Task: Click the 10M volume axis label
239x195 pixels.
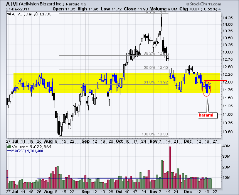Action: click(226, 178)
